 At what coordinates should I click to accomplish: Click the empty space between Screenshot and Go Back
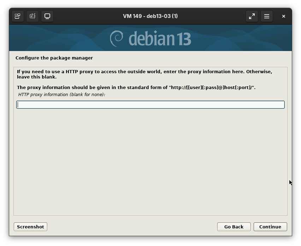132,227
